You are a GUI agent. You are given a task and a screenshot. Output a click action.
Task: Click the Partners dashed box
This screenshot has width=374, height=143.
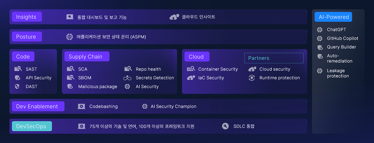coord(274,58)
